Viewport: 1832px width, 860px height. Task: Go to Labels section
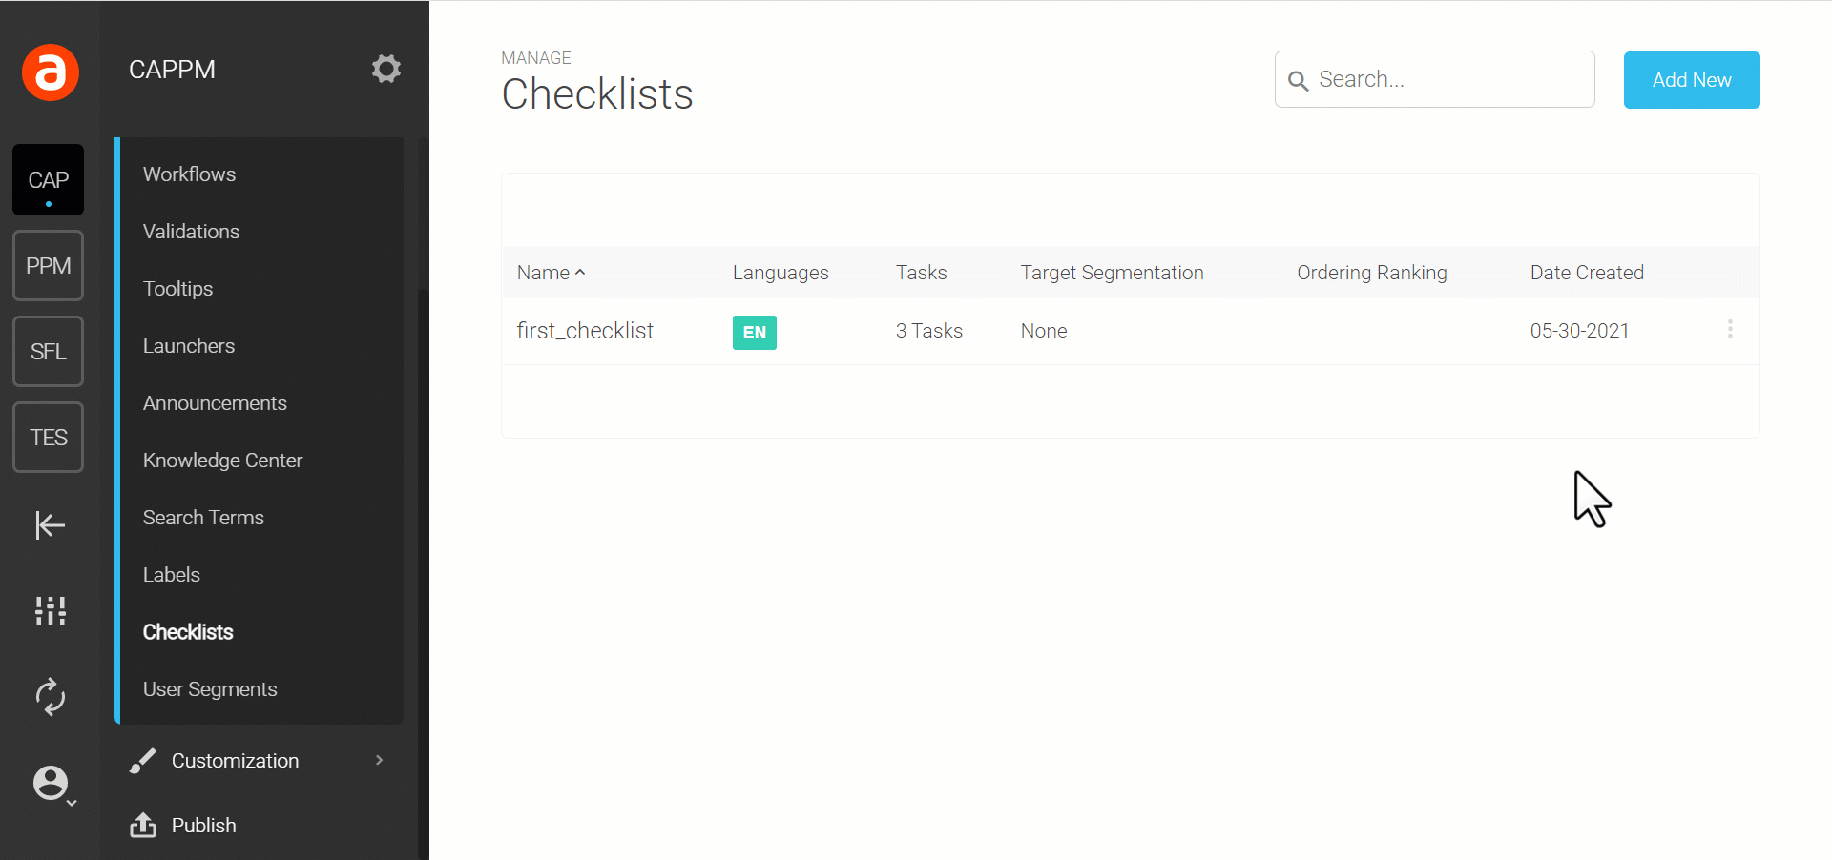click(172, 575)
